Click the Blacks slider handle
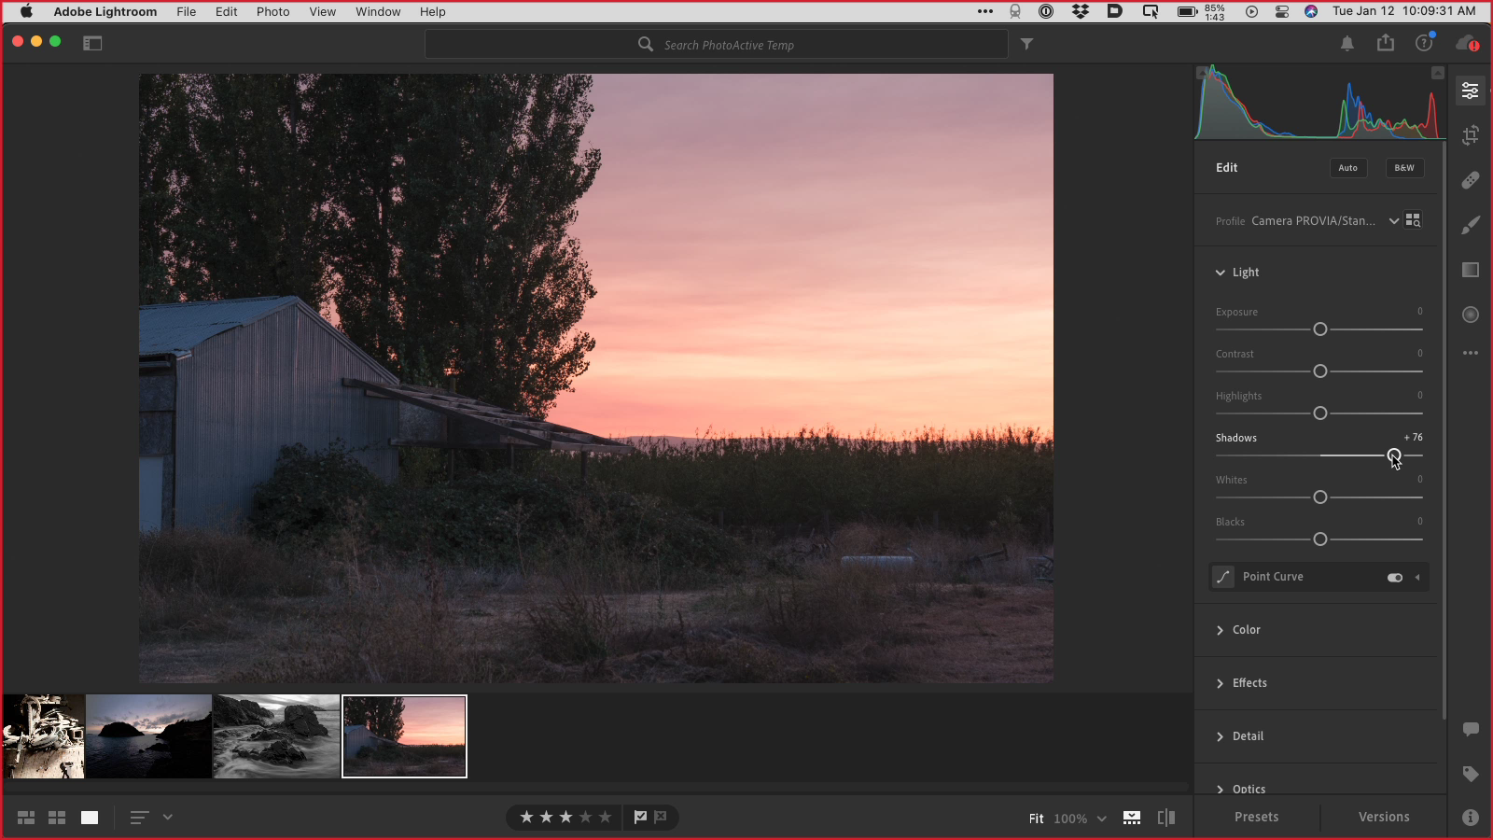Screen dimensions: 1493x840 click(1320, 539)
